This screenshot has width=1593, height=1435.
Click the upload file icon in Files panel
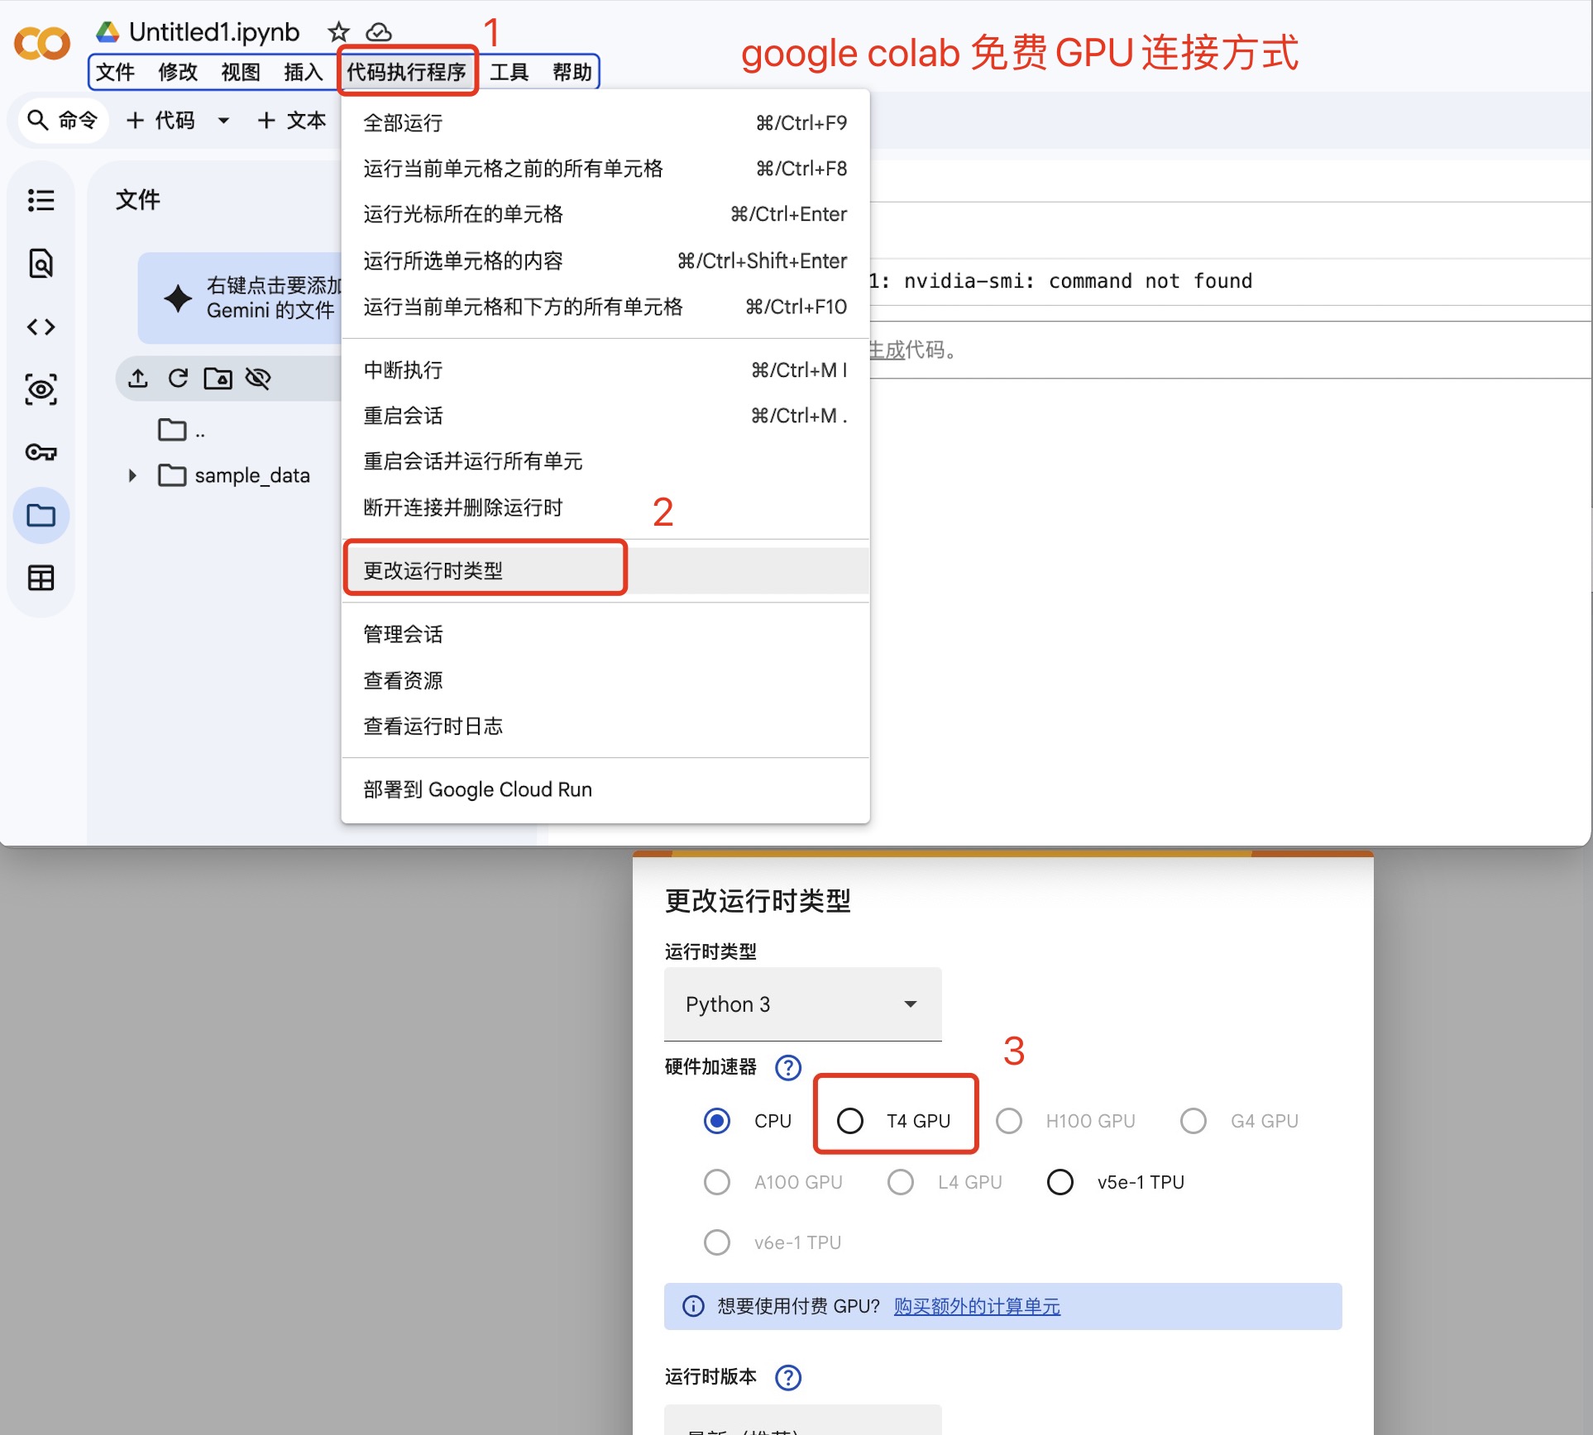tap(138, 379)
